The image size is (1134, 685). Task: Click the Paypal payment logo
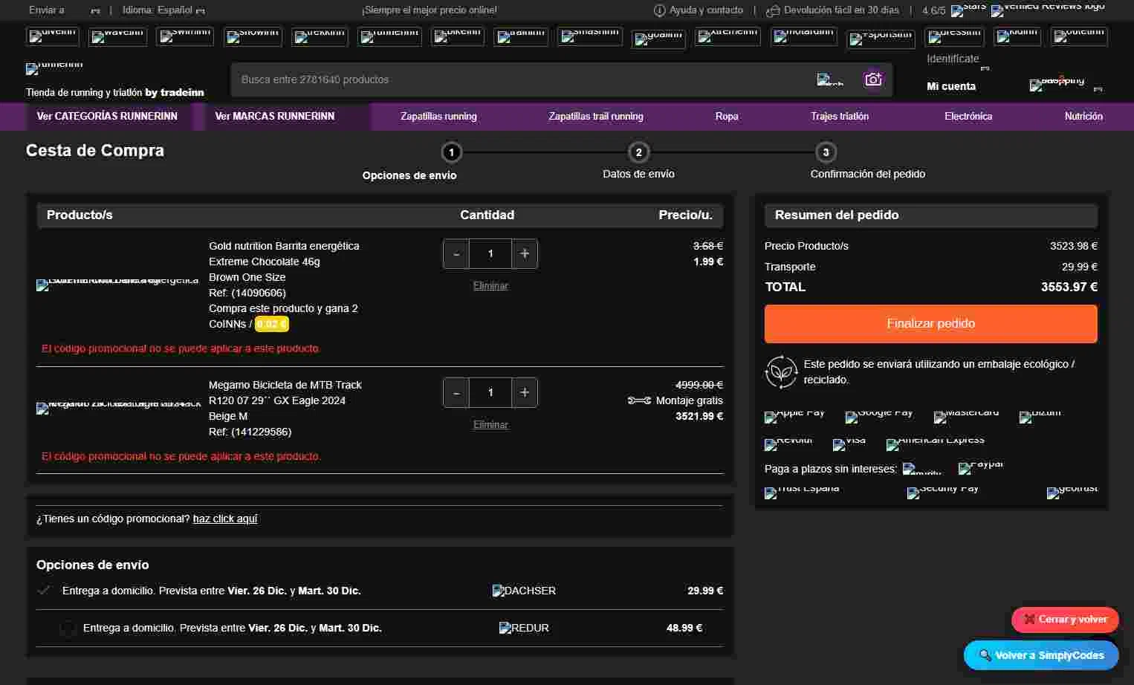981,468
